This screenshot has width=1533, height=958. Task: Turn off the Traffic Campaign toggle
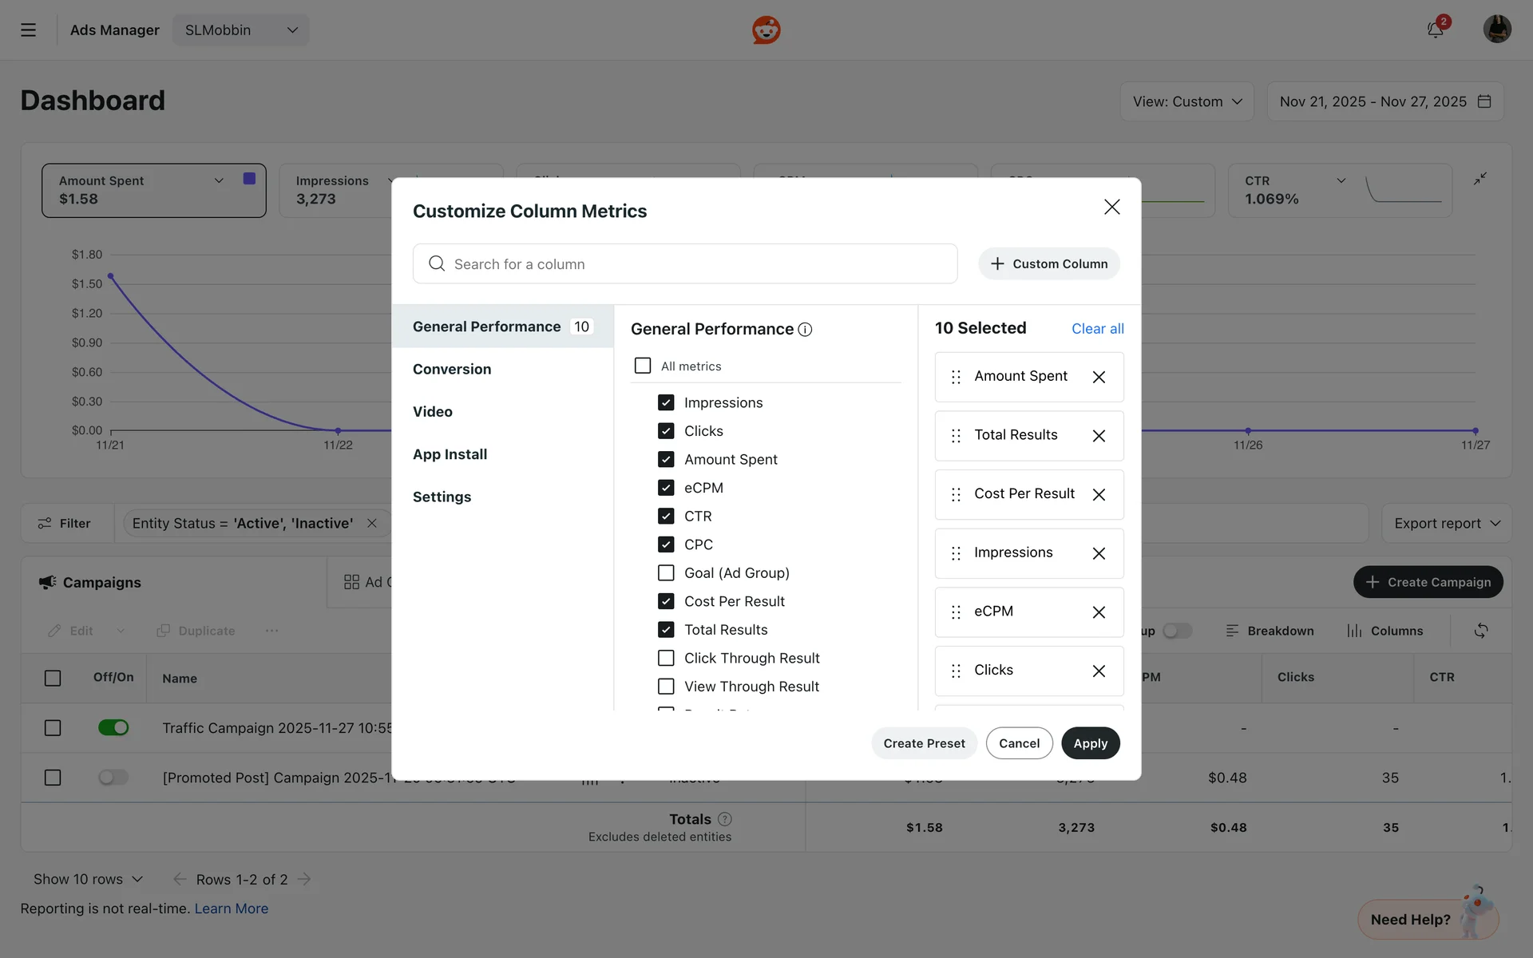[113, 727]
